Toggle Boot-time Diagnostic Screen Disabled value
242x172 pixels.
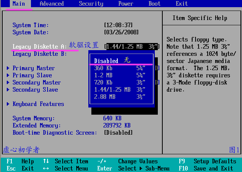(118, 133)
